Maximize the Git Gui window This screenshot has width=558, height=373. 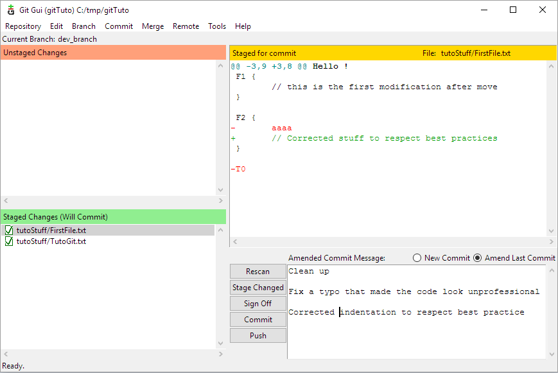point(513,10)
